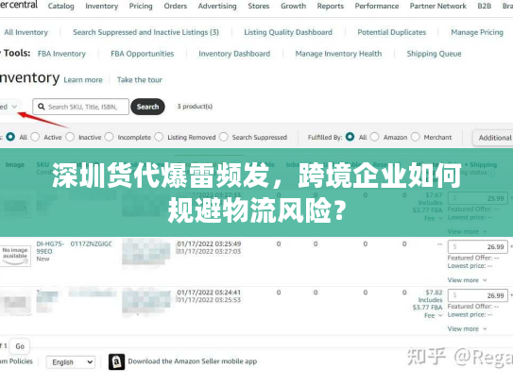Select the Listing Removed radio button
Viewport: 513px width, 385px height.
[159, 137]
